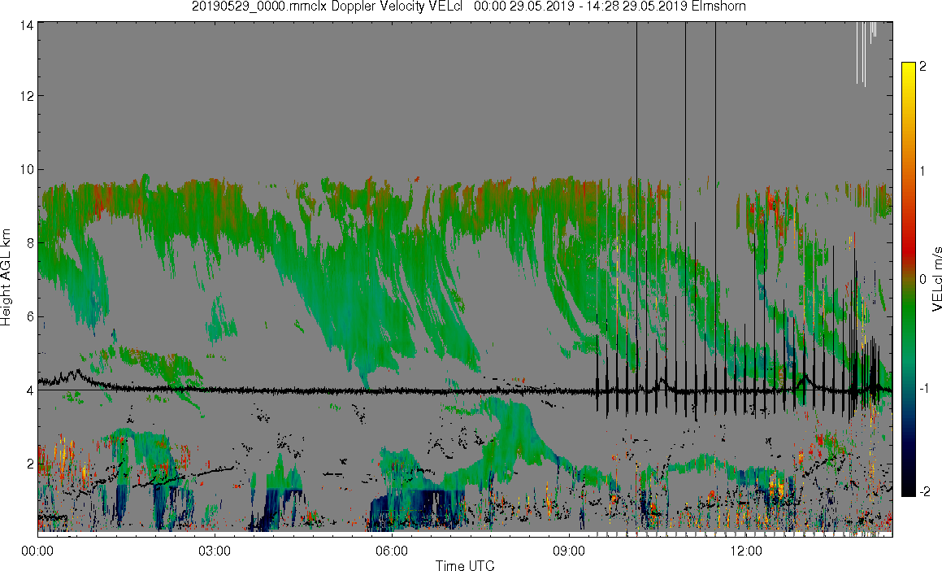Screen dimensions: 942x571
Task: Click the black bottom end of the colorbar
Action: (x=909, y=488)
